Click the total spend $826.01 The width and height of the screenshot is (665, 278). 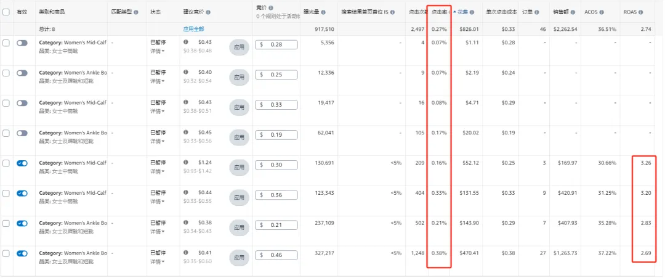tap(469, 29)
